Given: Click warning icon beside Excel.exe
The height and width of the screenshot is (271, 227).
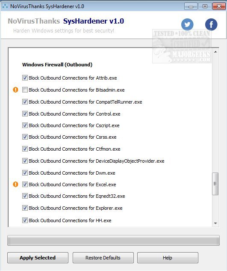Looking at the screenshot, I should tap(15, 184).
